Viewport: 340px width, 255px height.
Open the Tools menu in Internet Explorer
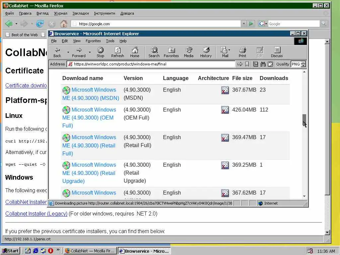point(110,41)
